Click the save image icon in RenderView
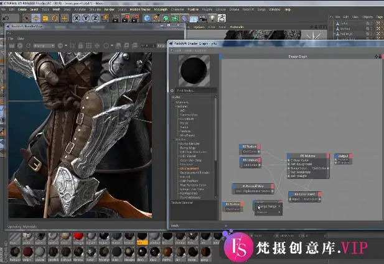The width and height of the screenshot is (384, 264). pyautogui.click(x=118, y=46)
